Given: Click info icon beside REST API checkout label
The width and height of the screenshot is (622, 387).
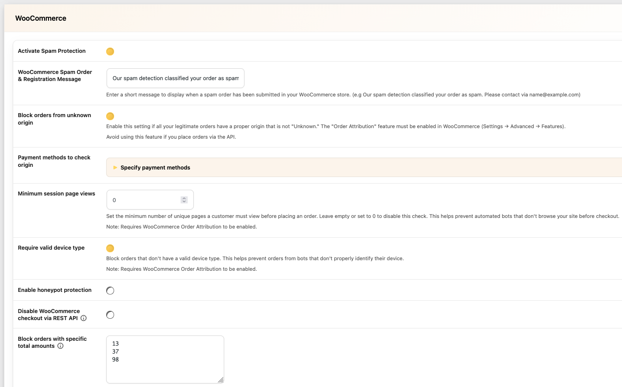Looking at the screenshot, I should click(x=84, y=318).
